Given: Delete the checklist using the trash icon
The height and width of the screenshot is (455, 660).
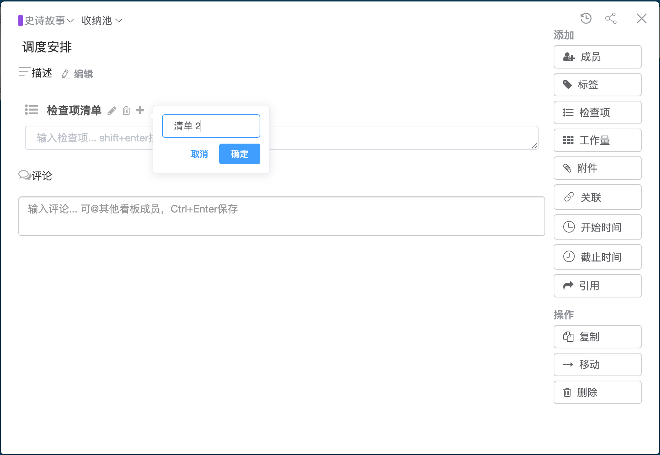Looking at the screenshot, I should pyautogui.click(x=126, y=111).
